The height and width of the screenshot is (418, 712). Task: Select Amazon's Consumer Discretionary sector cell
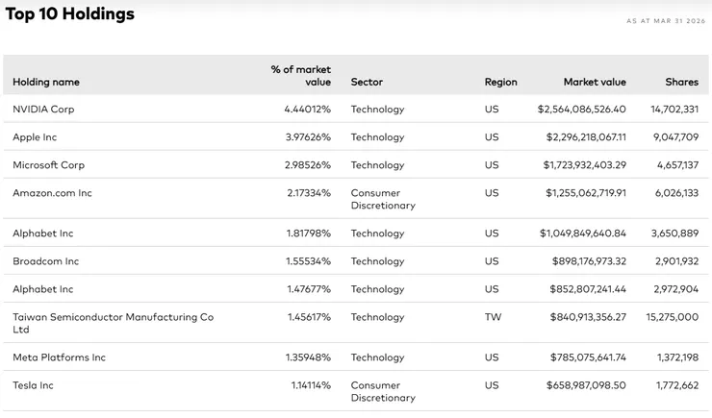point(383,200)
